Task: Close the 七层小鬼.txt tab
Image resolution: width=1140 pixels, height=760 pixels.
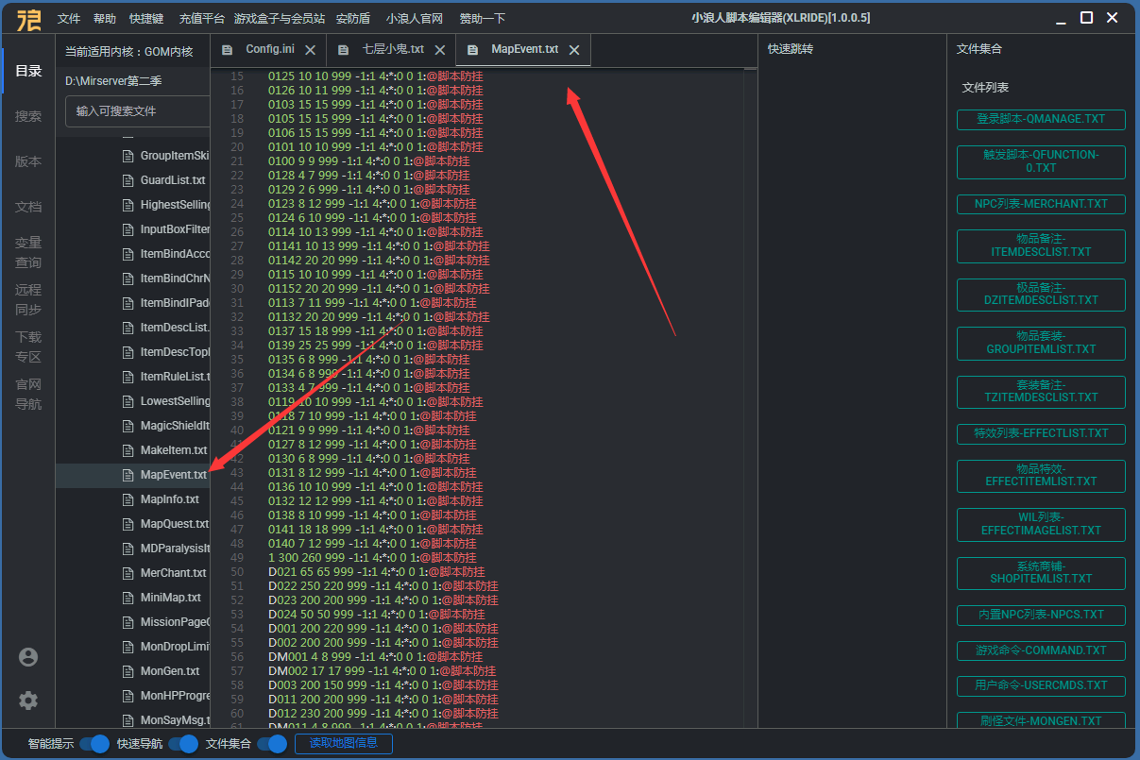Action: point(440,50)
